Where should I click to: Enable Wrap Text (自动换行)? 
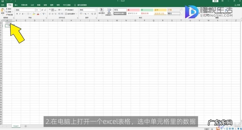point(70,10)
